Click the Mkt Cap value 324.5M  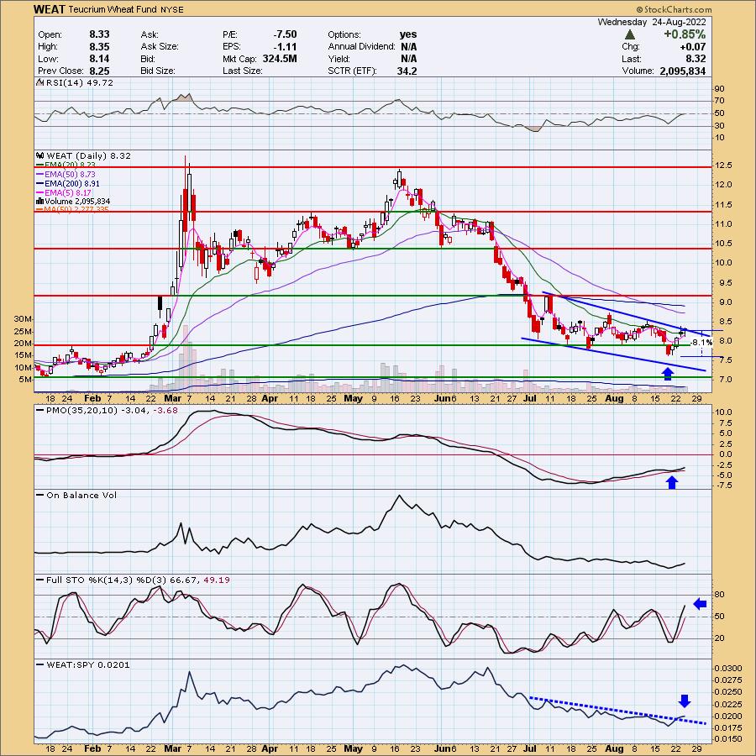(x=280, y=58)
